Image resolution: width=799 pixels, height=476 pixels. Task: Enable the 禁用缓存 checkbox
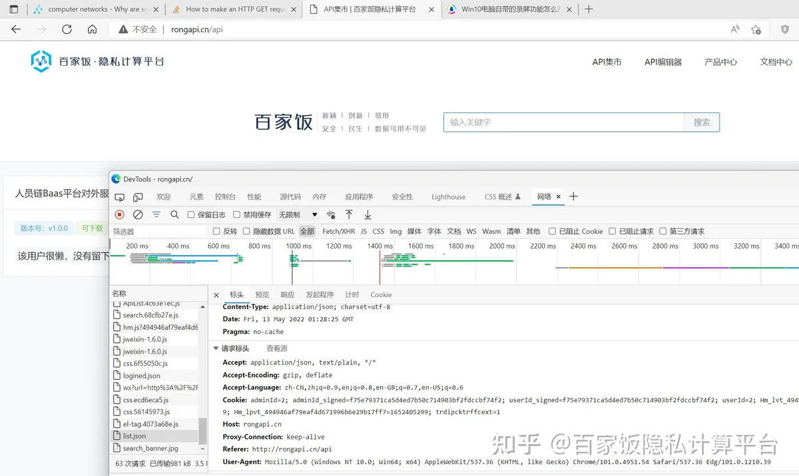pyautogui.click(x=236, y=215)
